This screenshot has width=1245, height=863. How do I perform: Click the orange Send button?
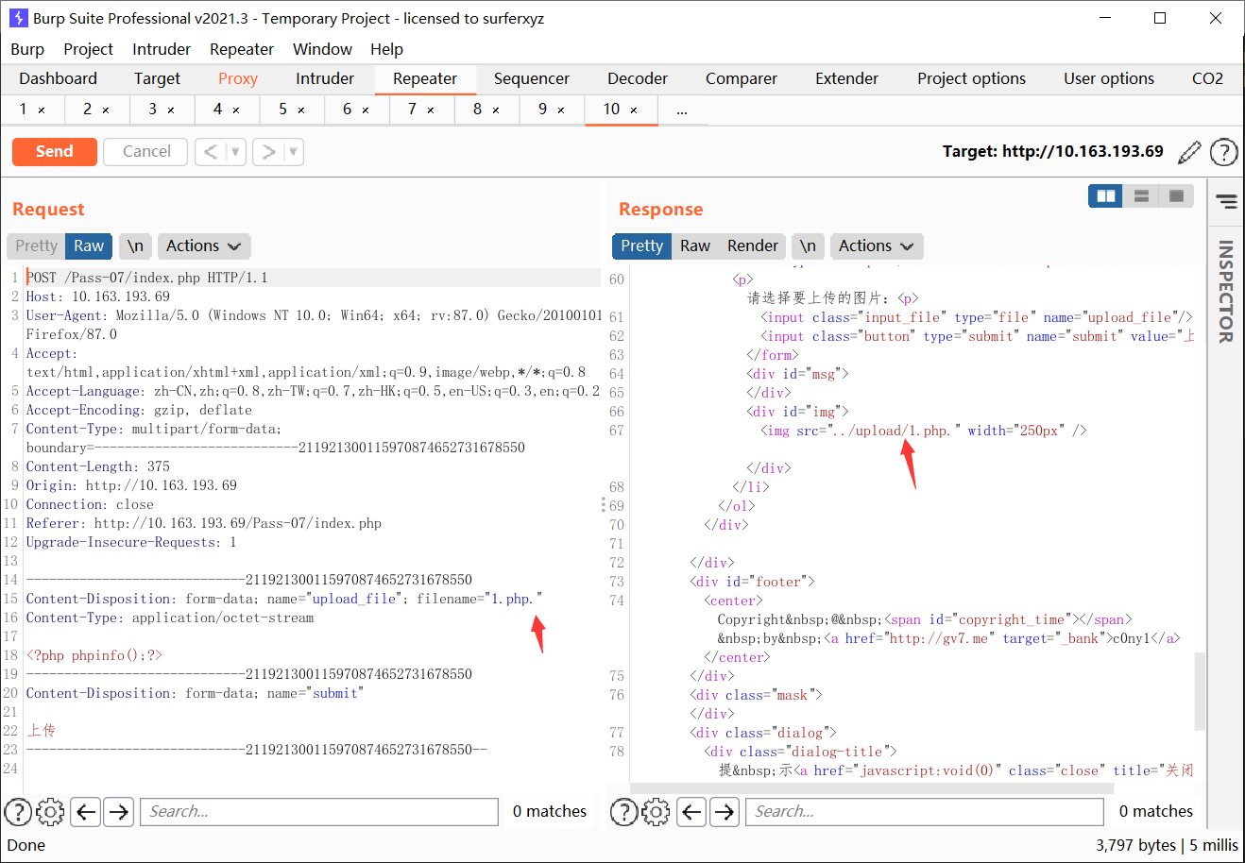click(x=55, y=151)
